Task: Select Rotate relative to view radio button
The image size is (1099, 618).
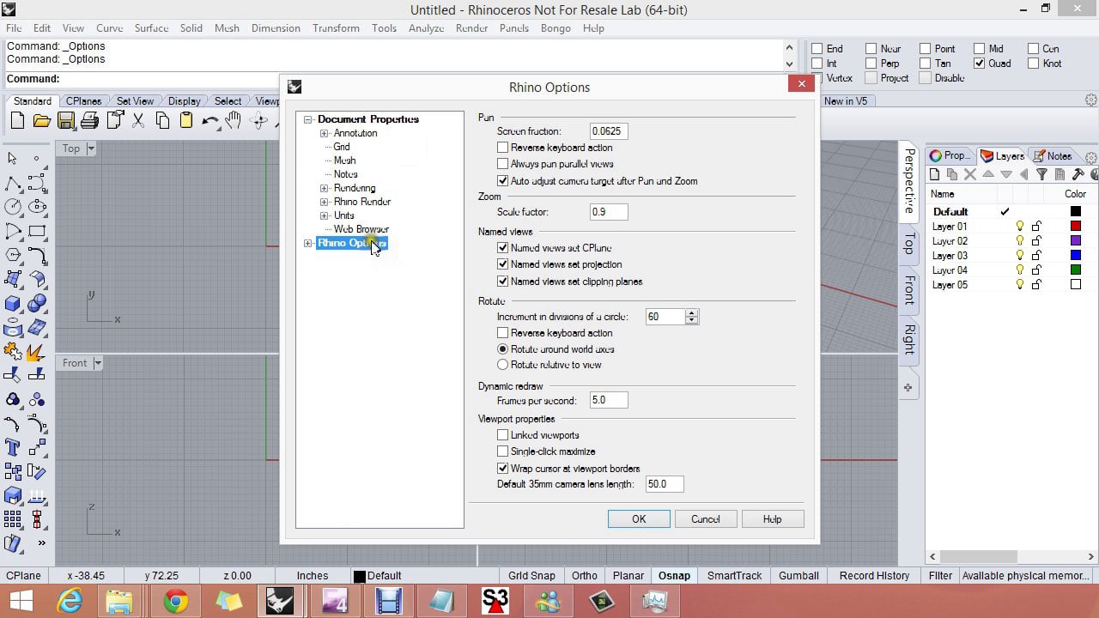Action: 503,365
